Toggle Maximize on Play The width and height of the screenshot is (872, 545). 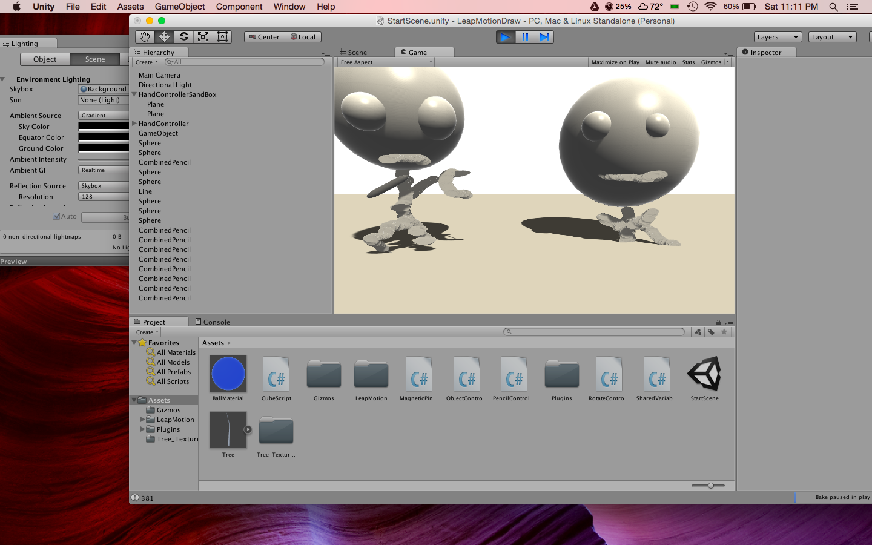point(615,62)
